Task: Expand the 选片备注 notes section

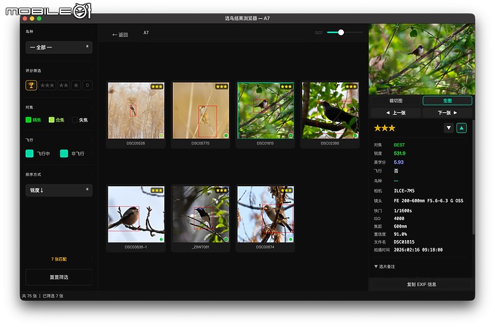Action: (x=385, y=266)
